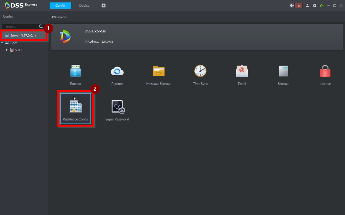Viewport: 345px width, 215px height.
Task: Open the Message Storage folder icon
Action: click(159, 71)
